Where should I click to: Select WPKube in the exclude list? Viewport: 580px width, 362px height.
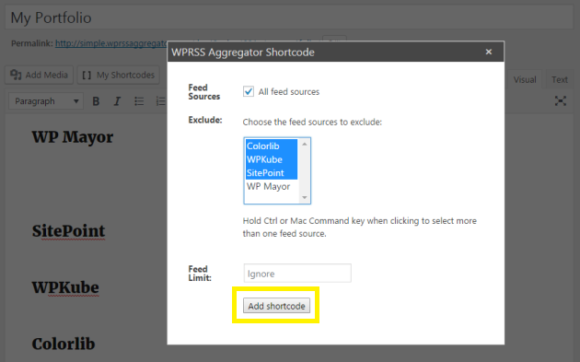272,159
